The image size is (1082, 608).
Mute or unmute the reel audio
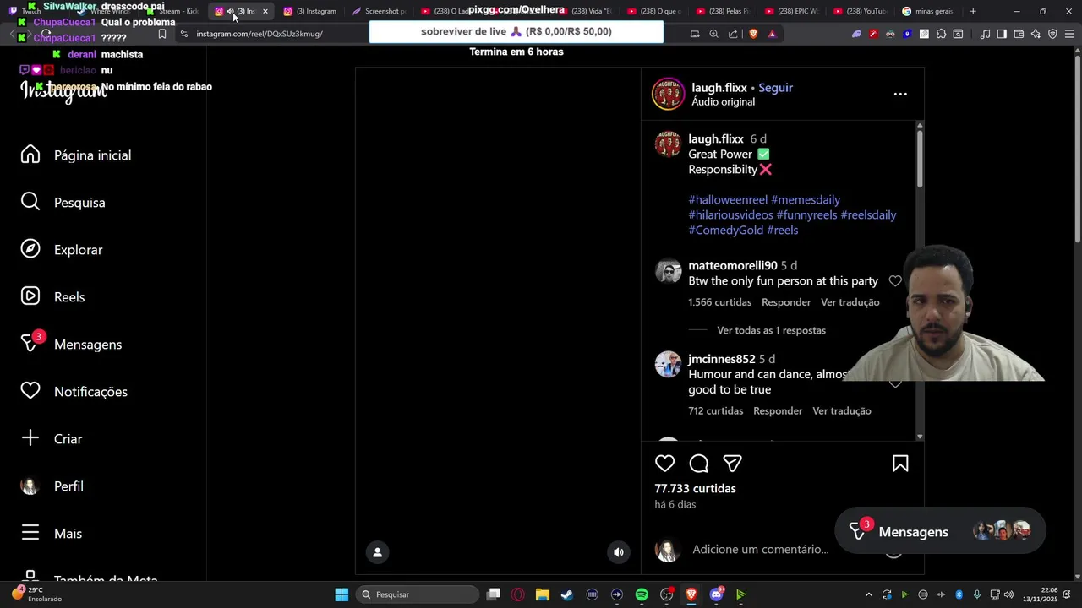[619, 552]
